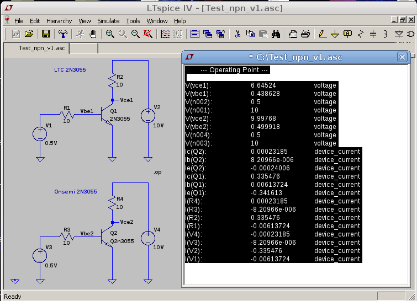Click the .op SPICE directive text
Screen dimensions: 417x301
coord(157,172)
